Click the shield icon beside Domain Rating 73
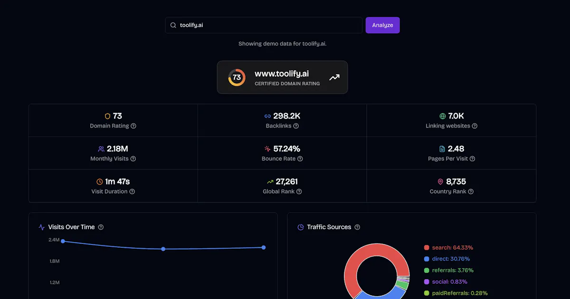The width and height of the screenshot is (570, 299). tap(107, 116)
